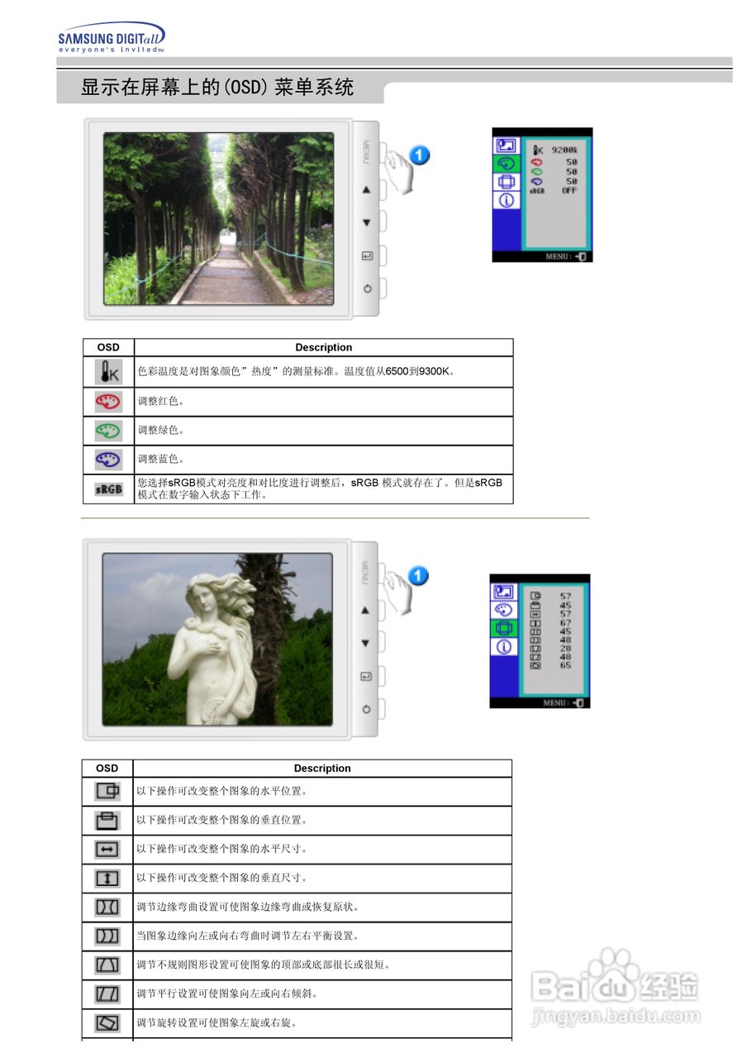Open the green color palette menu in the sidebar
This screenshot has width=747, height=1058.
tap(507, 163)
